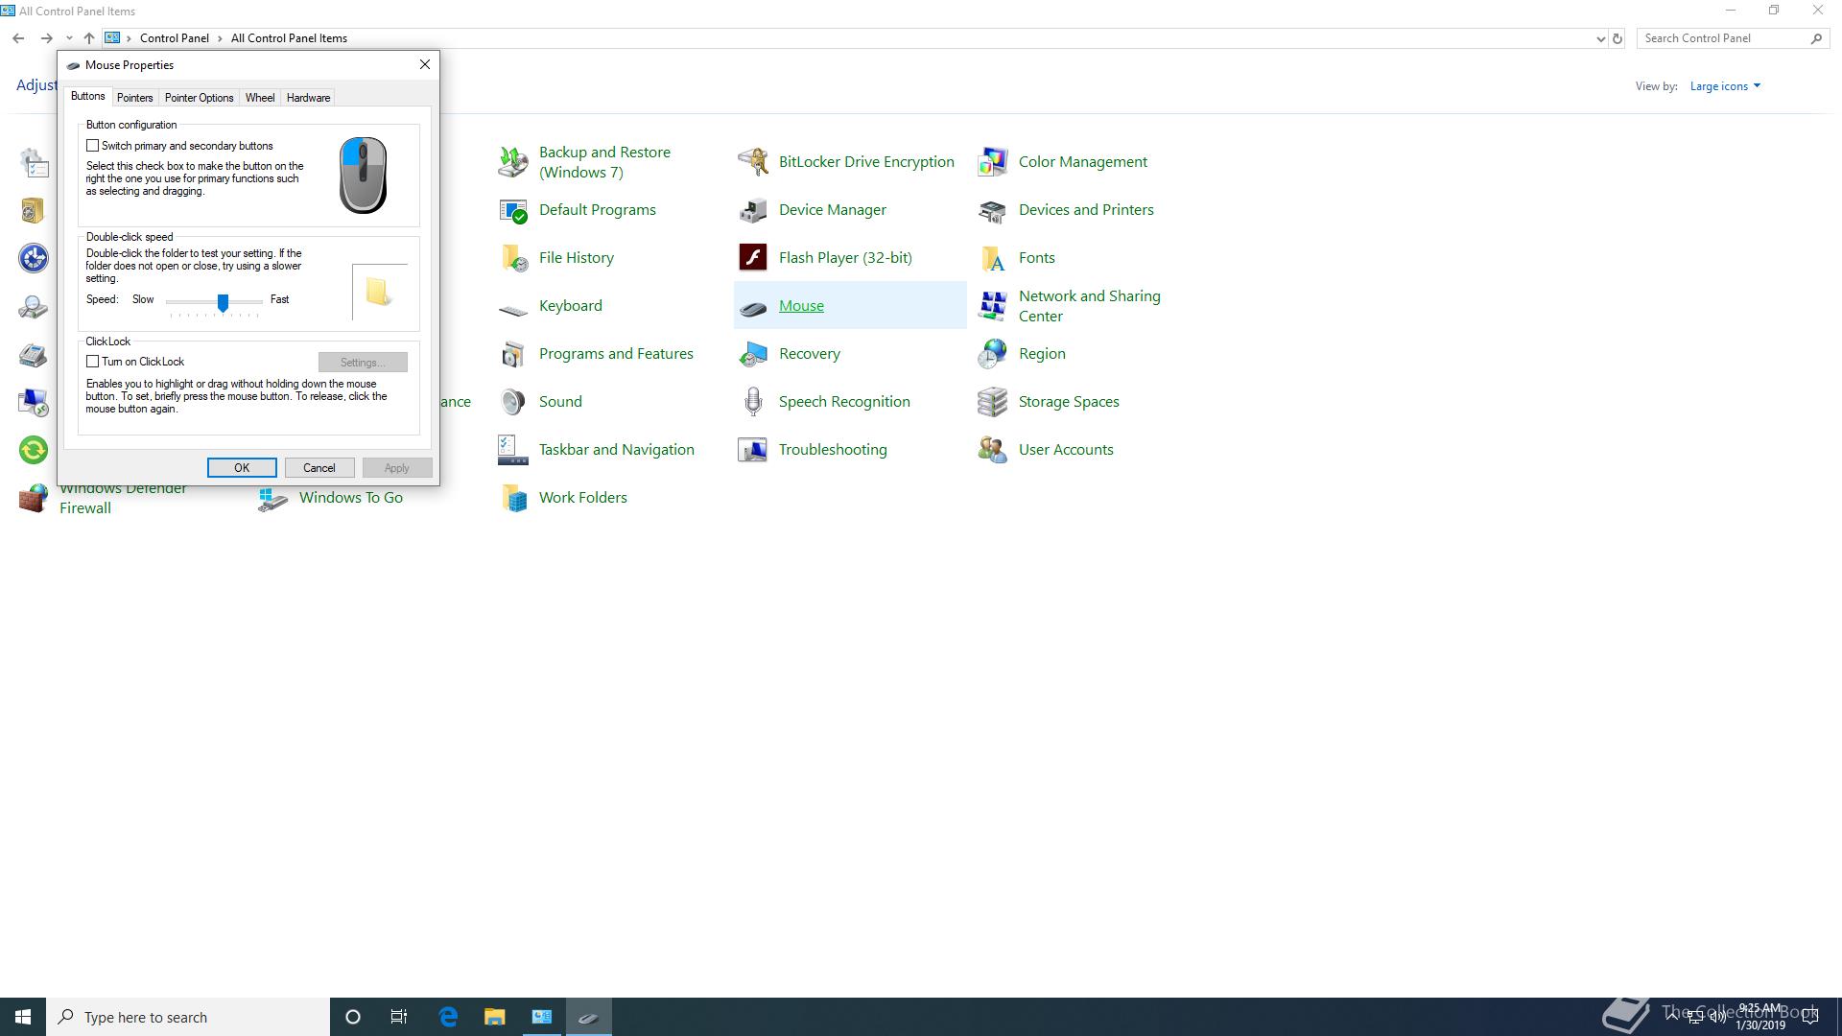Image resolution: width=1842 pixels, height=1036 pixels.
Task: Open the Fonts folder icon
Action: coord(993,258)
